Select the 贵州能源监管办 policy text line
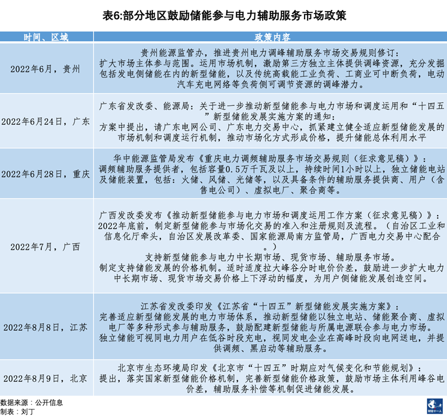 [x=270, y=52]
